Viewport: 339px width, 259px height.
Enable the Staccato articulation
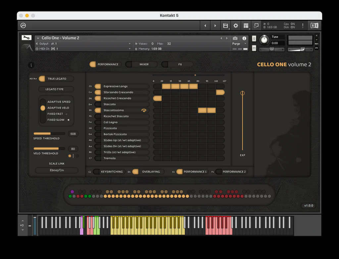pos(98,104)
